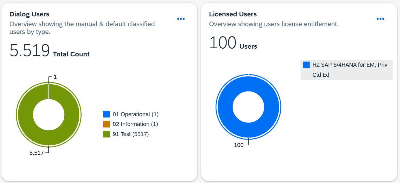The width and height of the screenshot is (400, 183).
Task: Select the 02 Information (1) legend label
Action: coord(135,124)
